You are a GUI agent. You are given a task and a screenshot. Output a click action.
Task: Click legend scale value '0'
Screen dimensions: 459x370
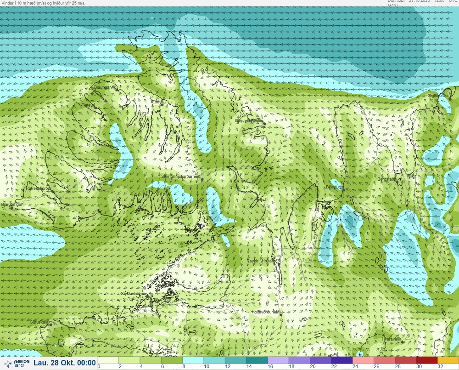[x=99, y=366]
